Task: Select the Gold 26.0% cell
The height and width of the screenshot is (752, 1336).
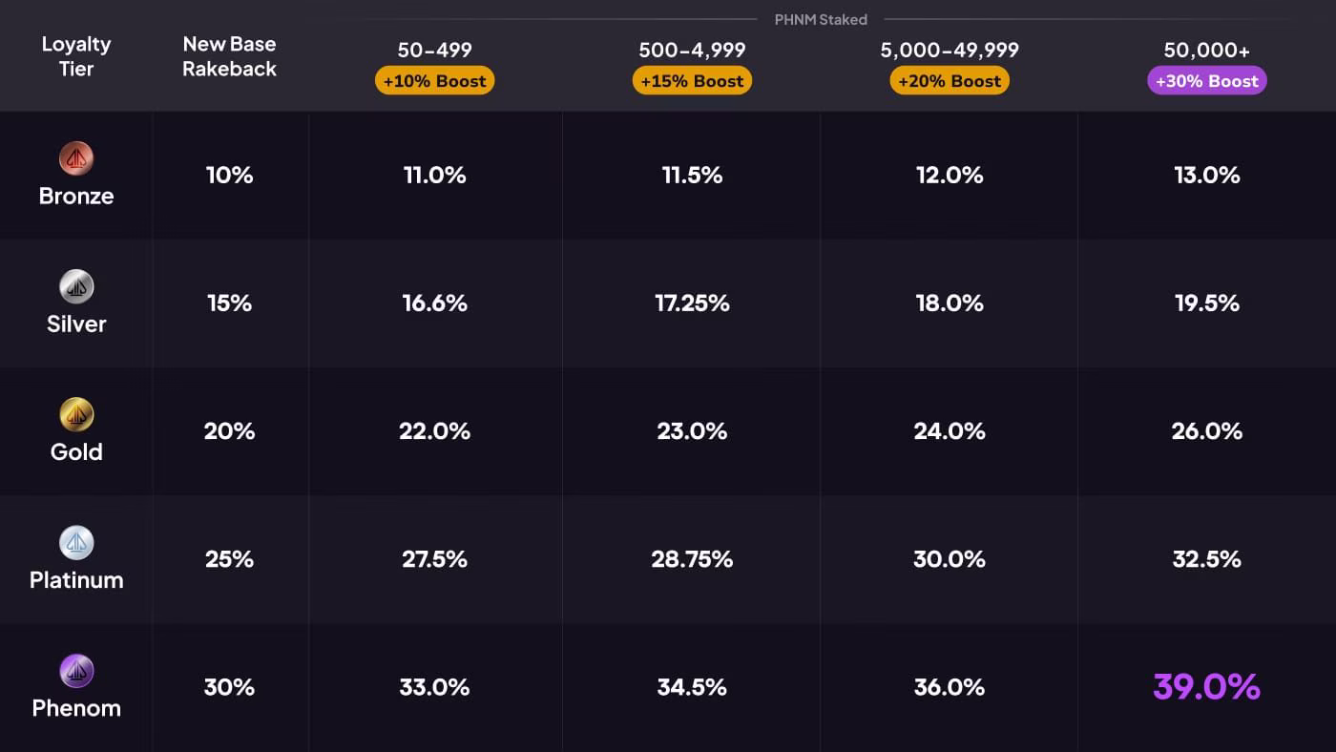Action: click(1207, 431)
